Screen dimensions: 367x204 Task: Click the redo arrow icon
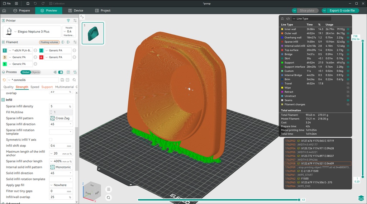(43, 4)
